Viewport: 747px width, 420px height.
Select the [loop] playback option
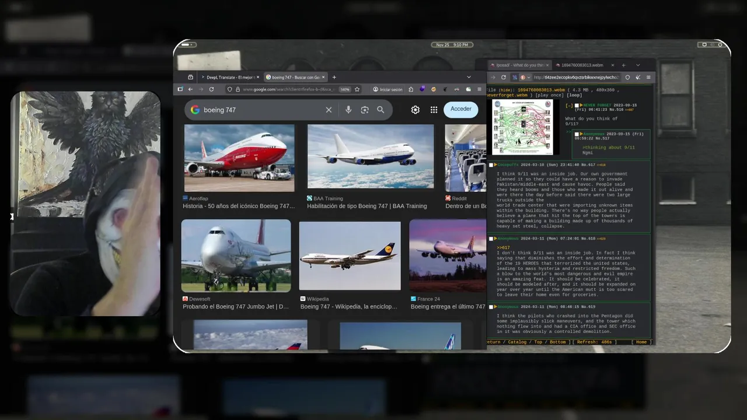click(574, 95)
